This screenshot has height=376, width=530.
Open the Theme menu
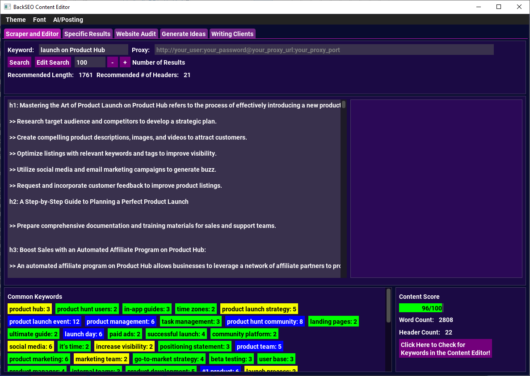click(x=16, y=20)
